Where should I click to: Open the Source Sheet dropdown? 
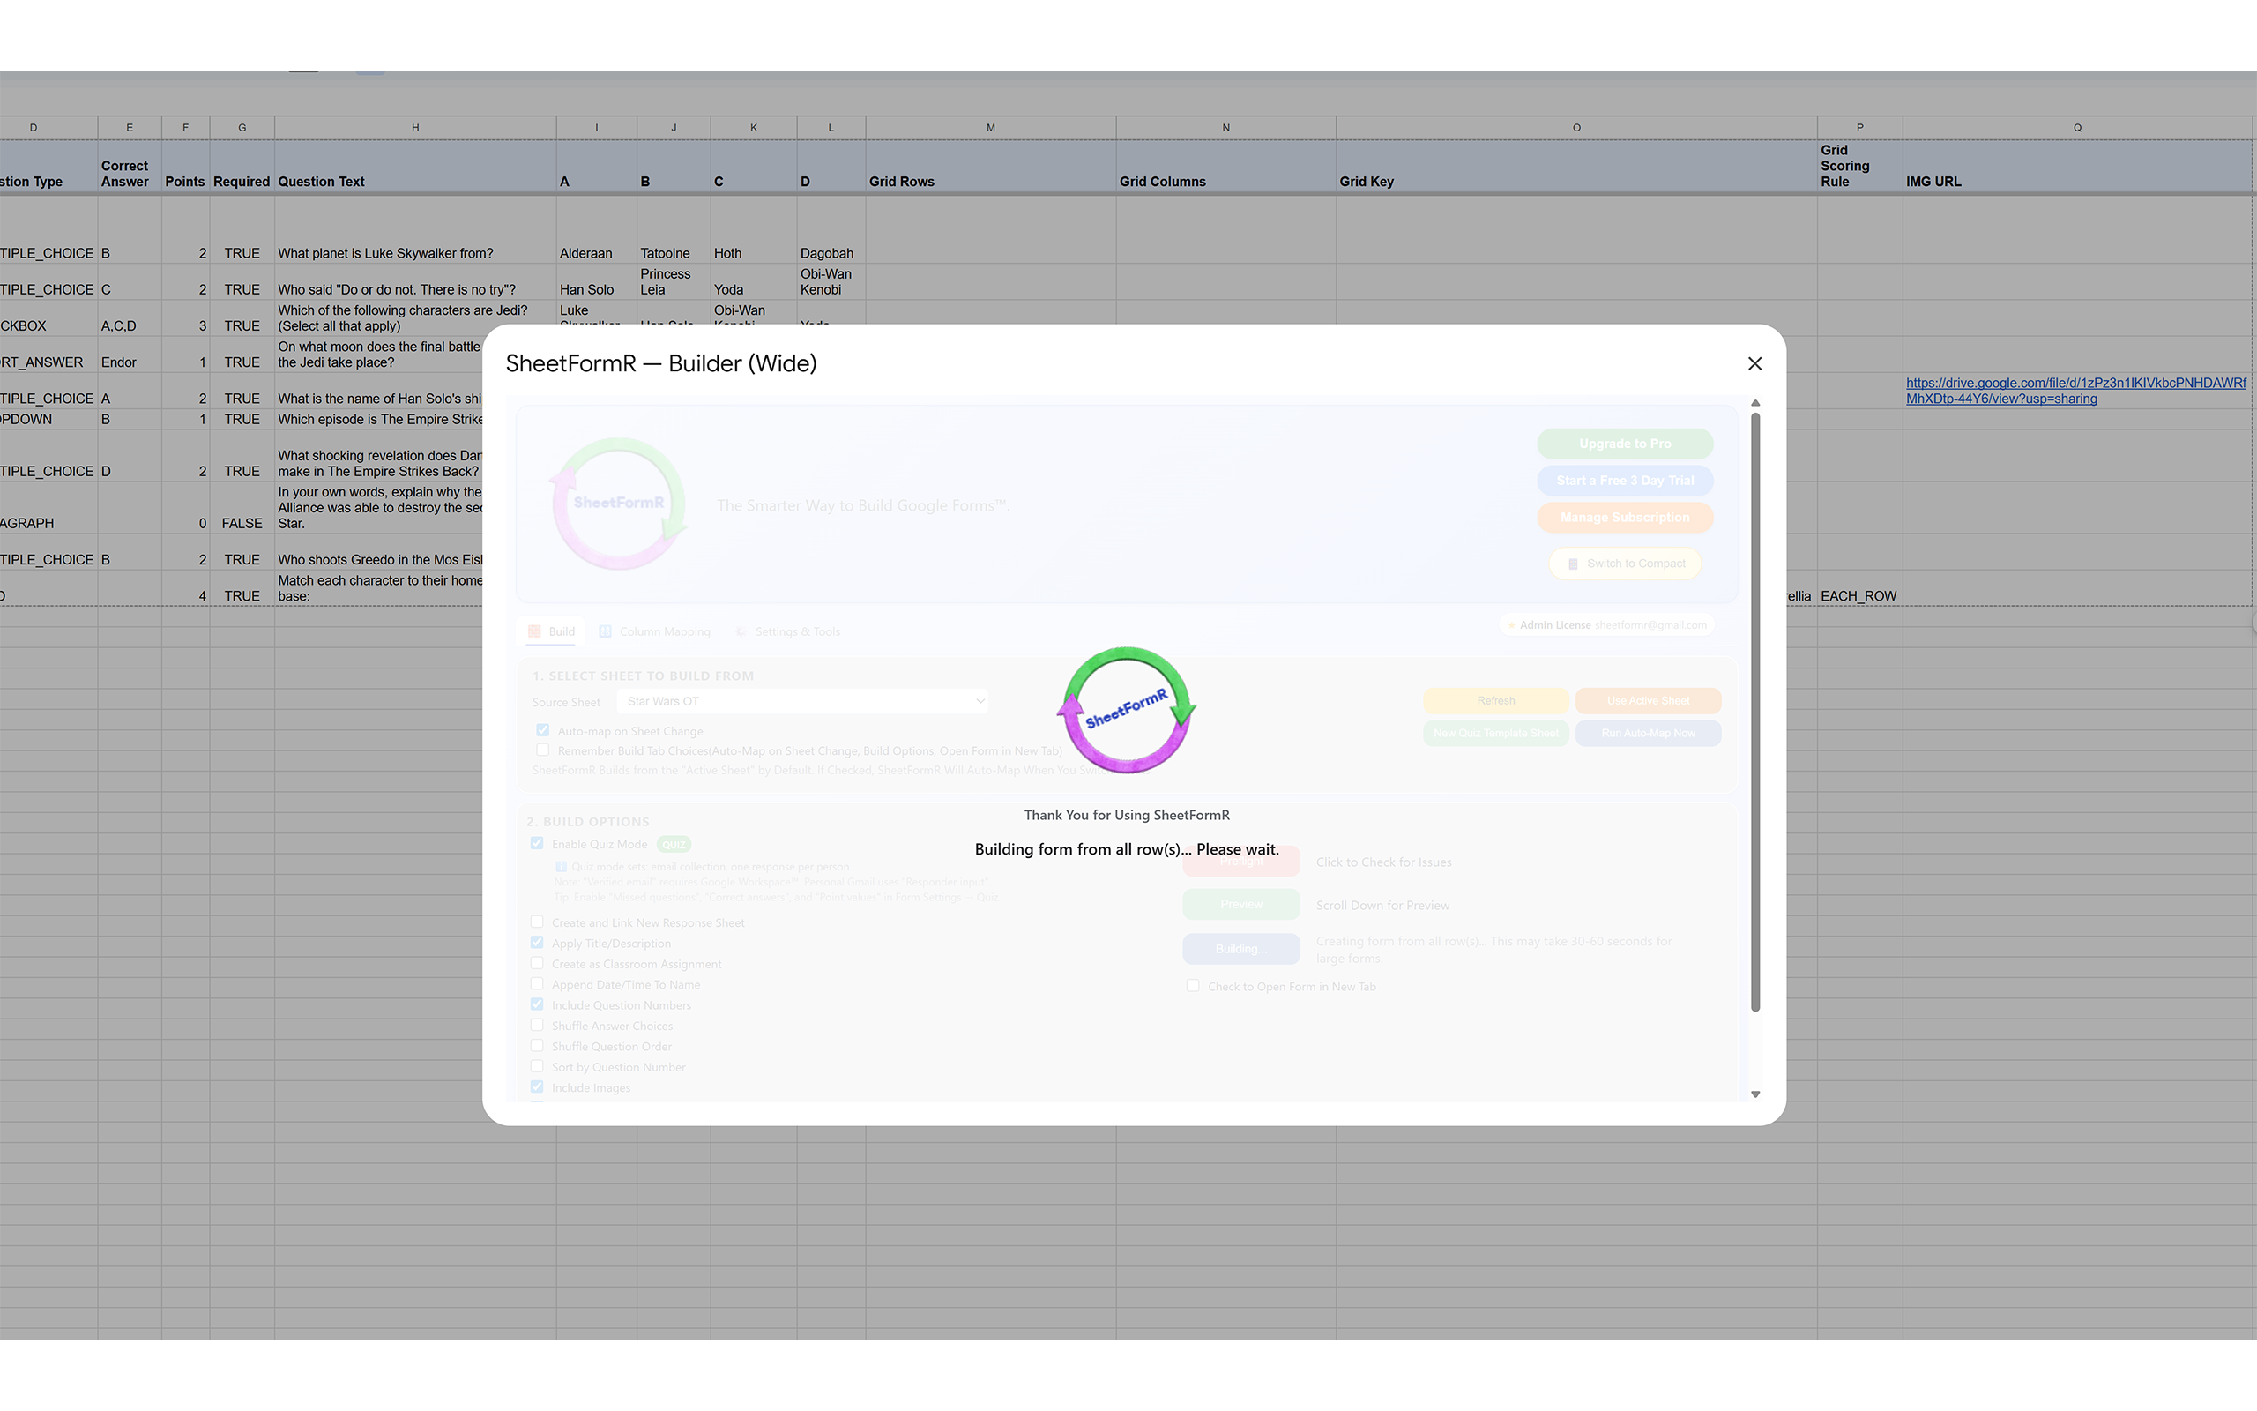[802, 701]
